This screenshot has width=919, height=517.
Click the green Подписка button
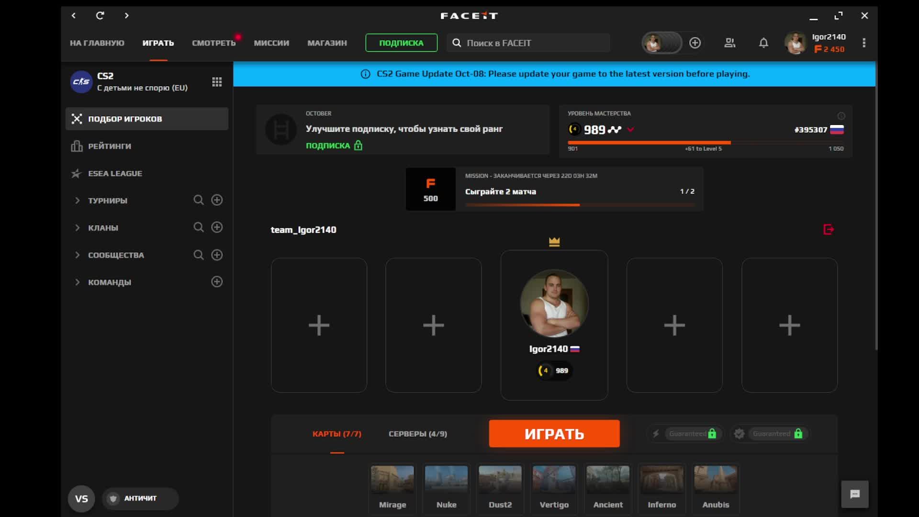click(401, 43)
